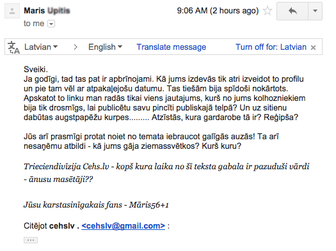Click the sender's profile avatar icon
This screenshot has height=251, width=336.
point(12,11)
